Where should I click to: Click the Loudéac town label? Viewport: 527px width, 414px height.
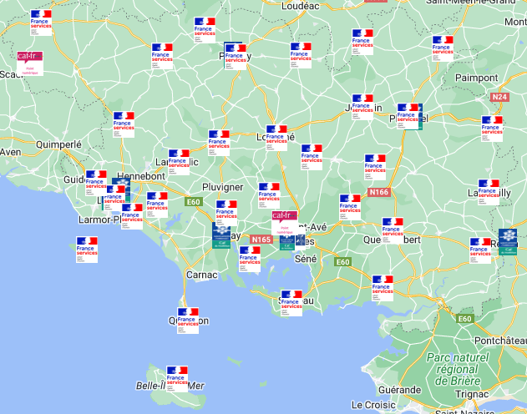pyautogui.click(x=301, y=6)
